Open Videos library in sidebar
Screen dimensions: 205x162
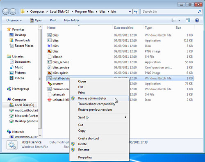click(x=17, y=78)
